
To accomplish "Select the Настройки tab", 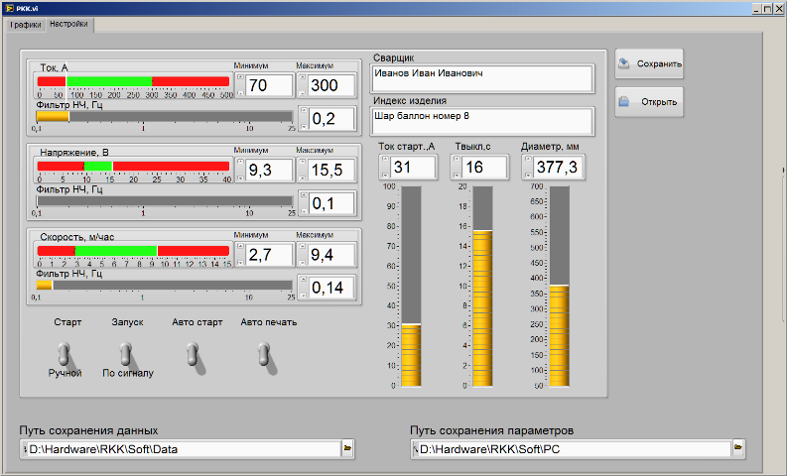I will tap(68, 24).
